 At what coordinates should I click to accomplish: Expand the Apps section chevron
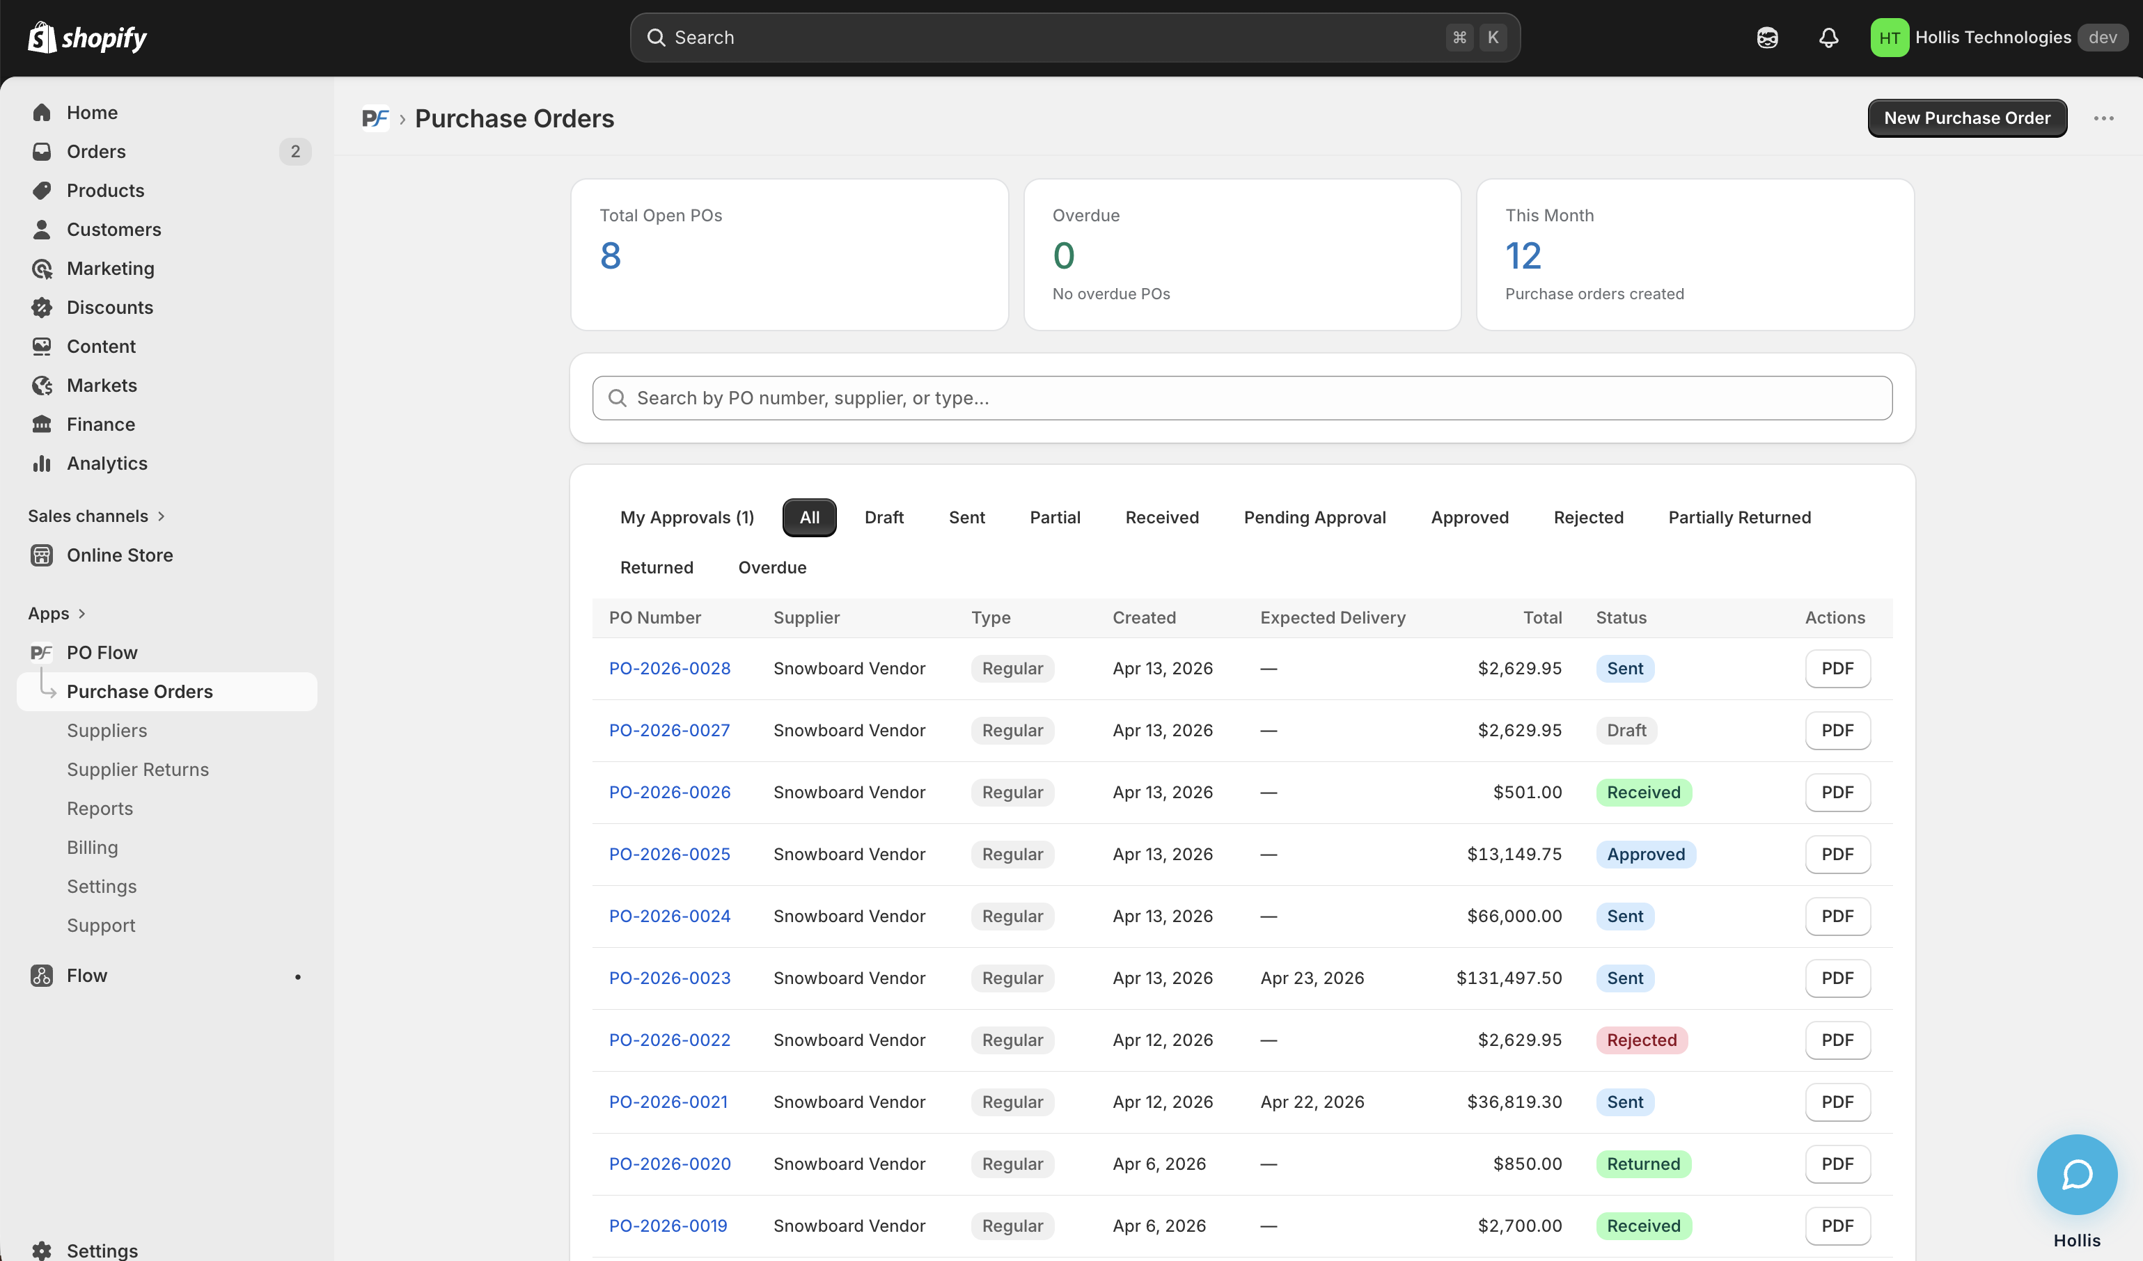coord(81,614)
